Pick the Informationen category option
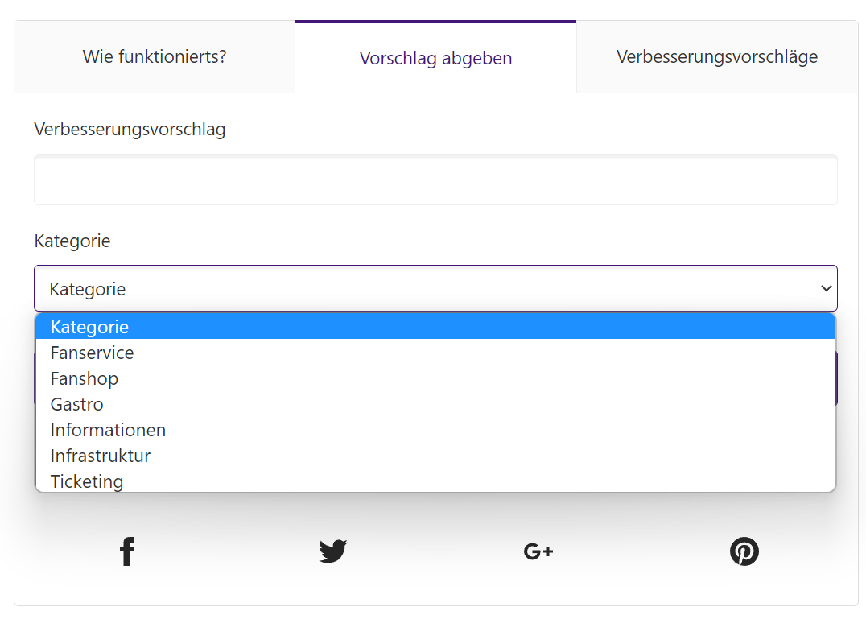The width and height of the screenshot is (866, 619). 435,430
